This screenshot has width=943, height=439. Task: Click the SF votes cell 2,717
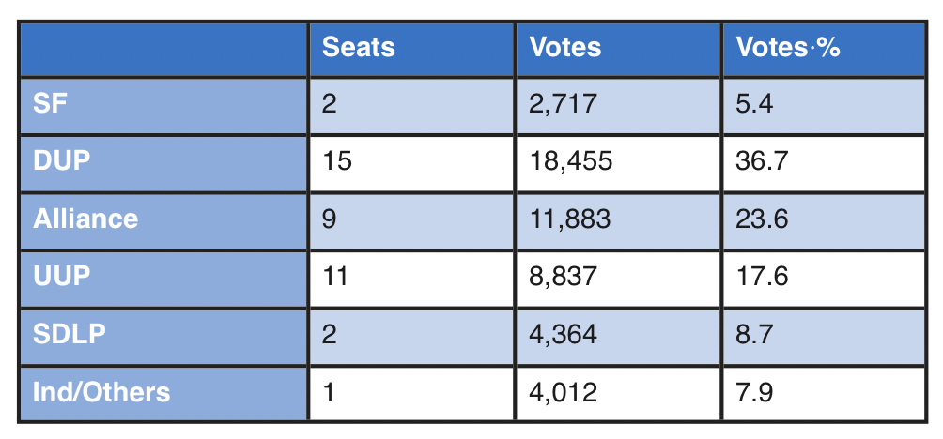[564, 103]
